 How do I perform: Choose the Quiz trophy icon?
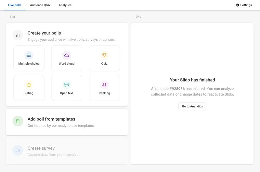[x=104, y=55]
